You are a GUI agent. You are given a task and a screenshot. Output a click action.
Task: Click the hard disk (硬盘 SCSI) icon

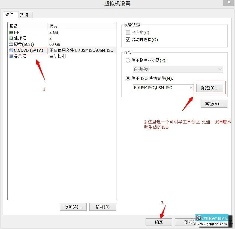[x=11, y=44]
